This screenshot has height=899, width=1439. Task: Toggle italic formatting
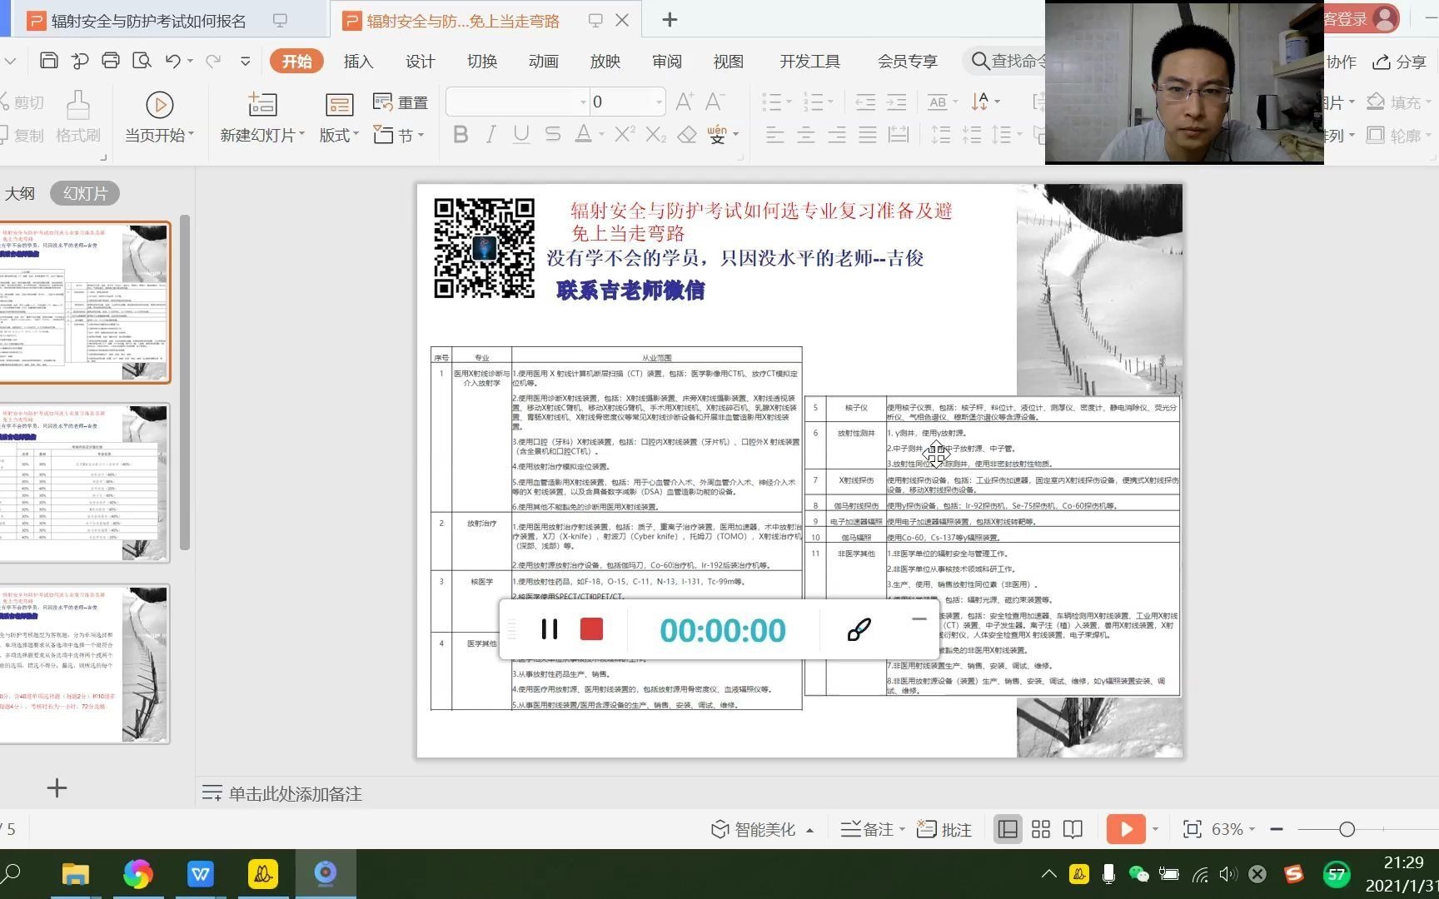click(490, 134)
